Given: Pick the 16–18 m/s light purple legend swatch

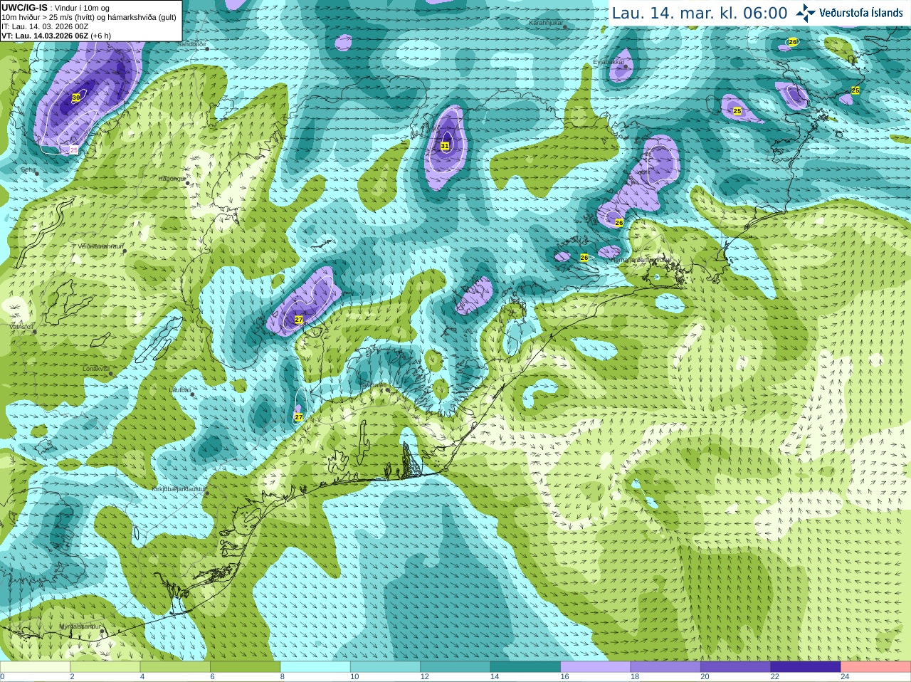Looking at the screenshot, I should point(596,667).
